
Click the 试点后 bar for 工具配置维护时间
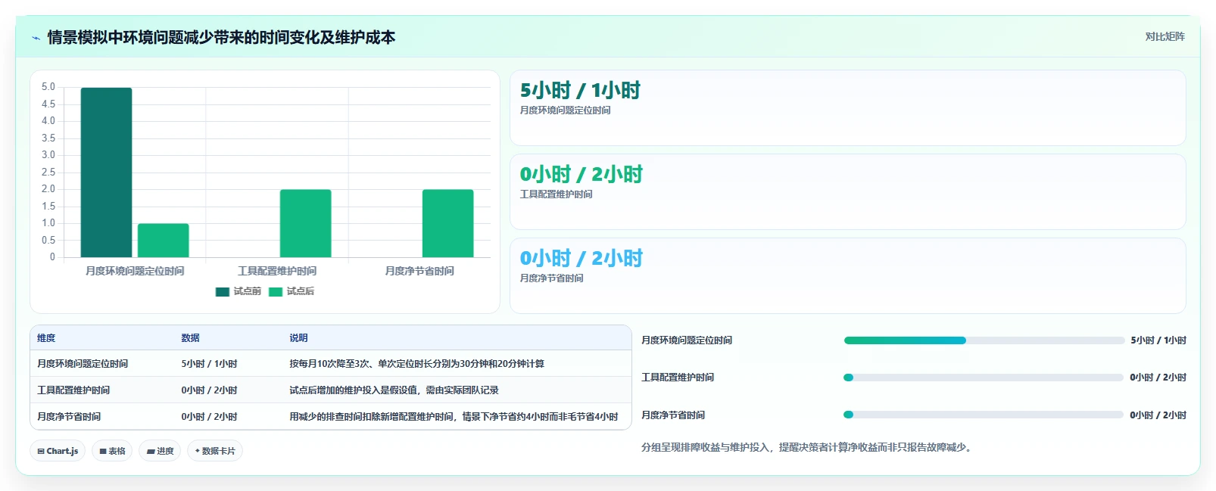pyautogui.click(x=306, y=223)
